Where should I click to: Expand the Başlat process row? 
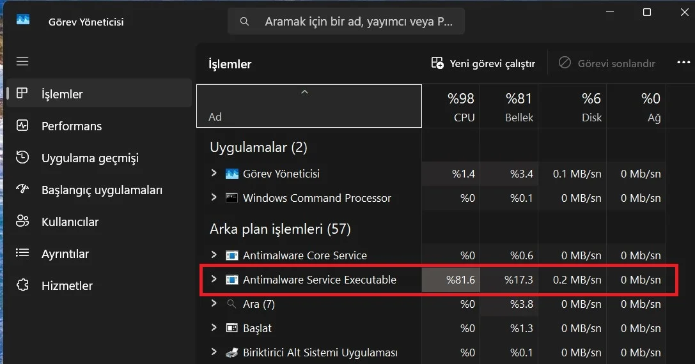[x=214, y=328]
